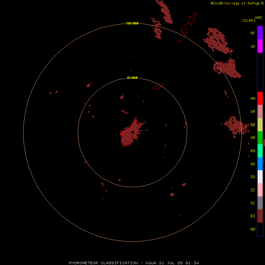Click the Hydrometeor Classification KGUA caption
The image size is (265, 265).
(134, 263)
